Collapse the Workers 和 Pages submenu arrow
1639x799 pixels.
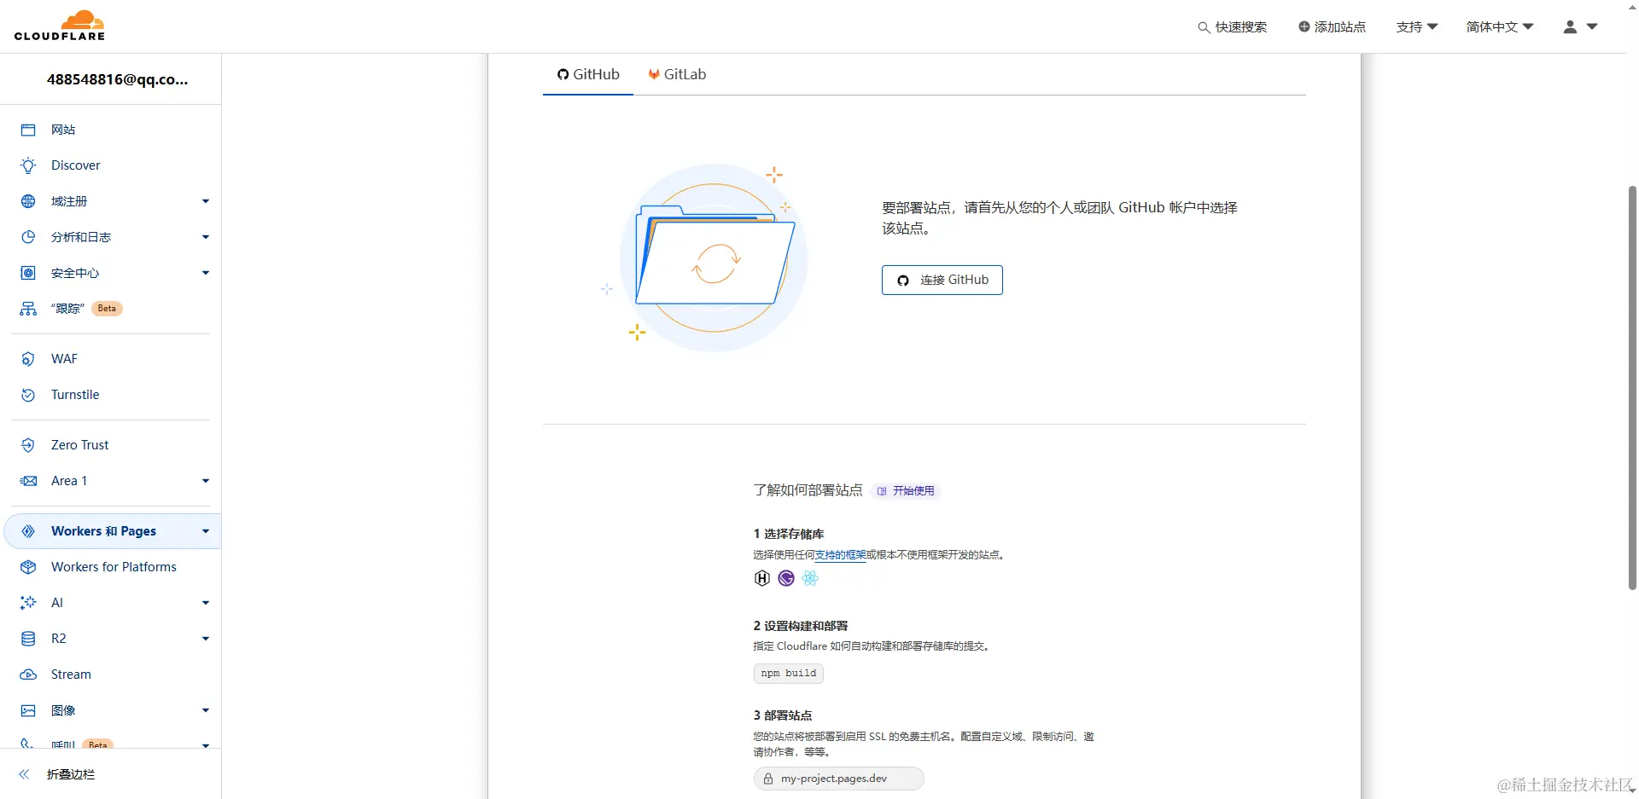point(206,531)
